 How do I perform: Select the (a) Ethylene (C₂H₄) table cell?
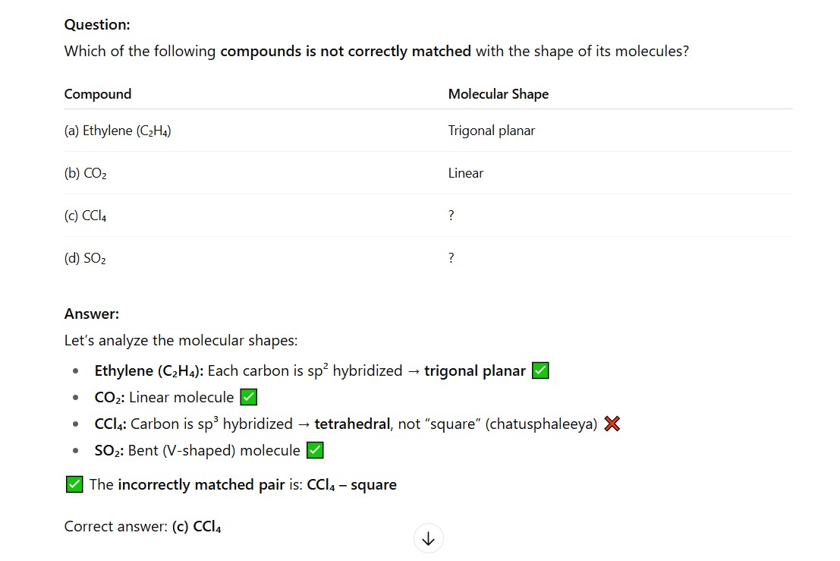click(x=118, y=131)
